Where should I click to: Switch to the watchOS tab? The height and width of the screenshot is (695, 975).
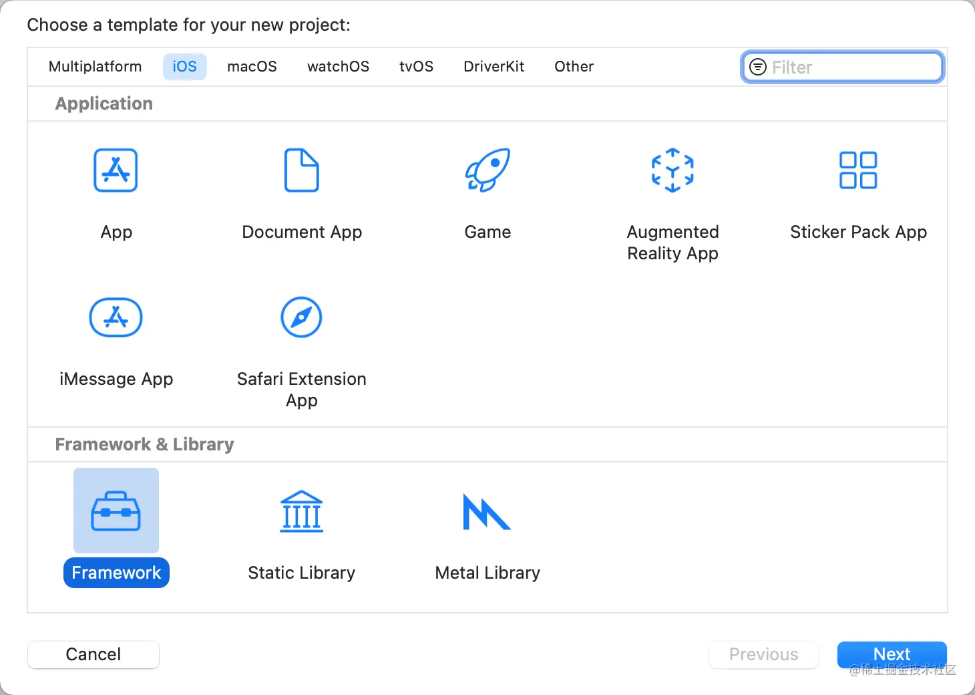(x=339, y=67)
